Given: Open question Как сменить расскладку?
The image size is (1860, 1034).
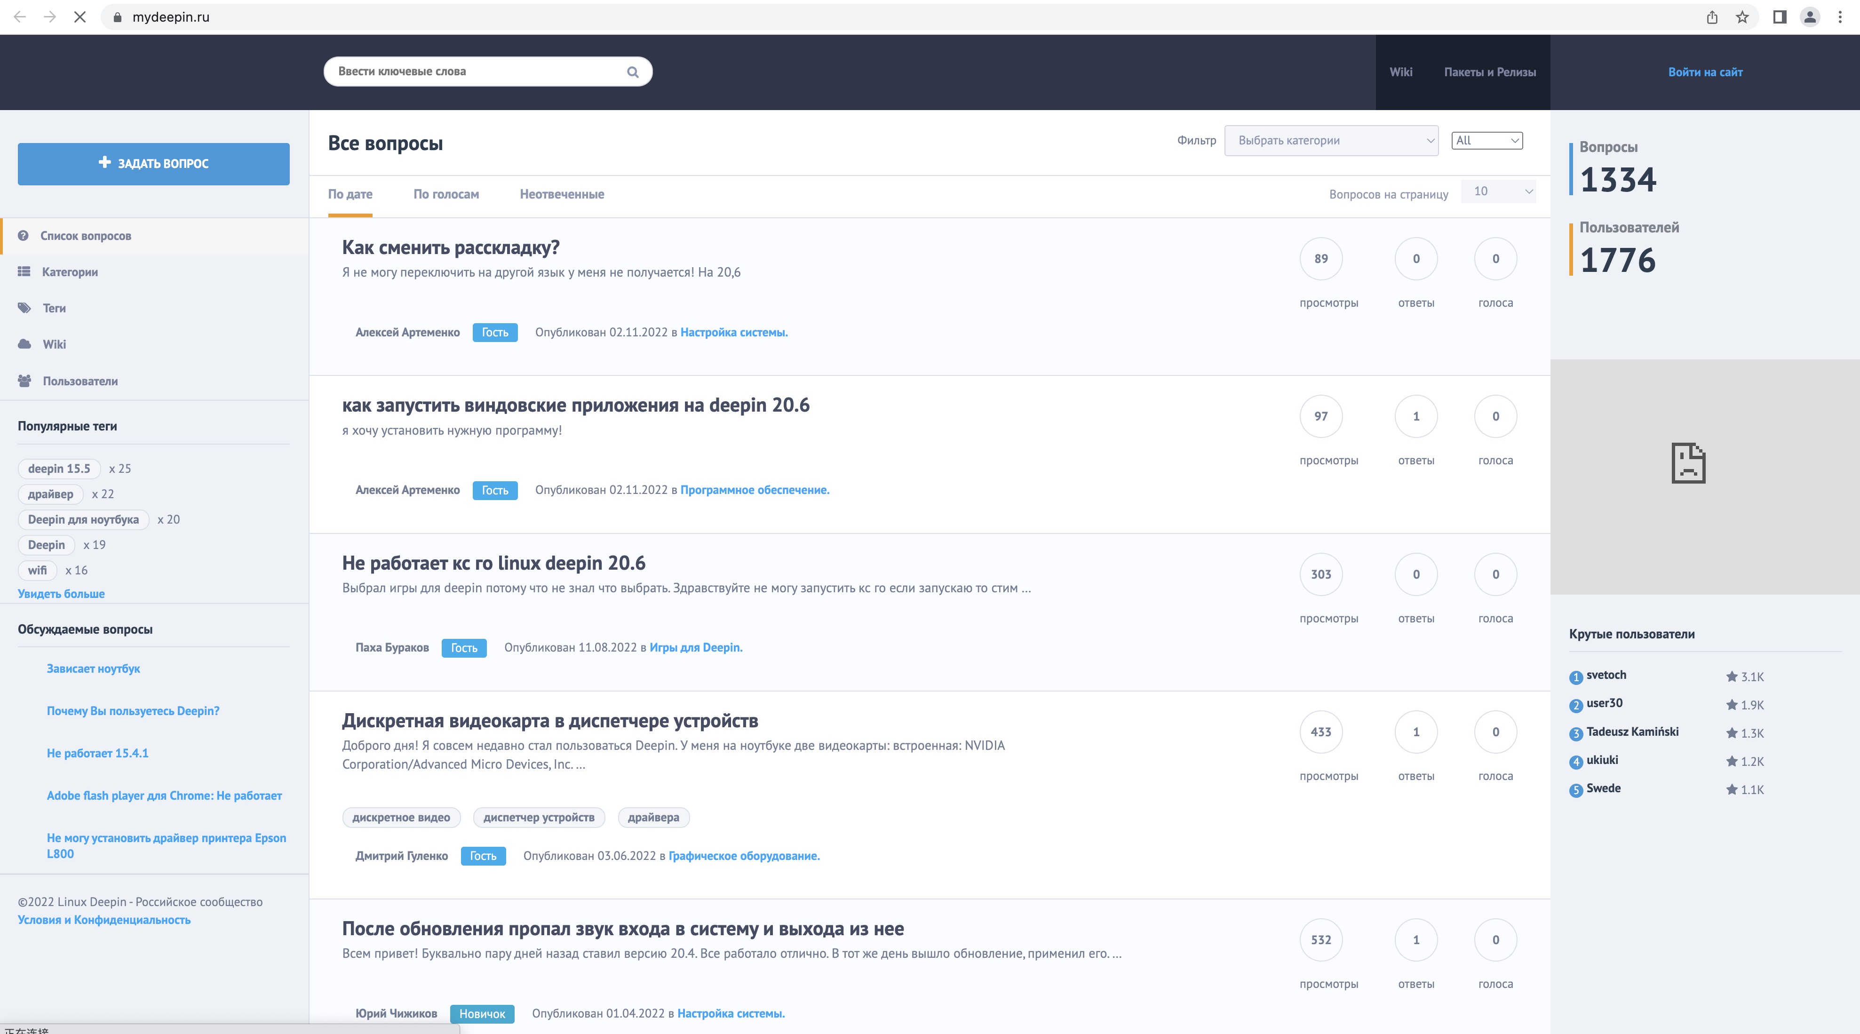Looking at the screenshot, I should pyautogui.click(x=451, y=247).
